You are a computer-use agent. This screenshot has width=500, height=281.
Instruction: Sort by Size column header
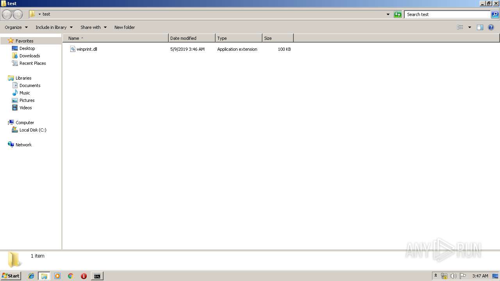[278, 38]
